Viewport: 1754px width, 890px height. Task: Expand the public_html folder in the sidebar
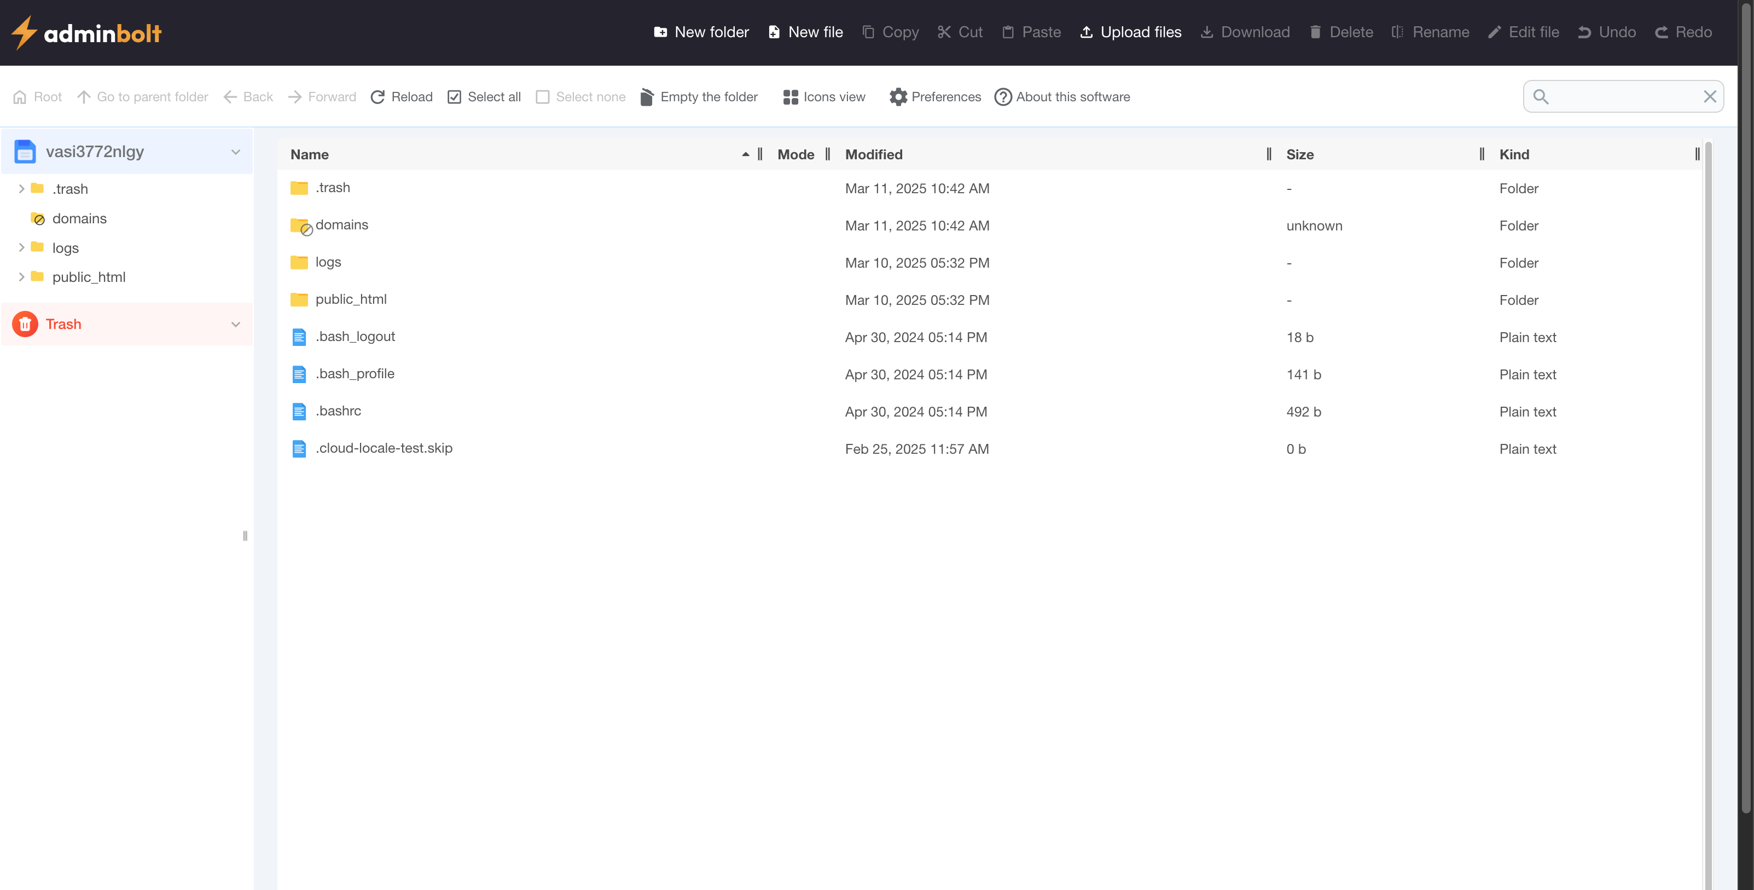tap(21, 276)
